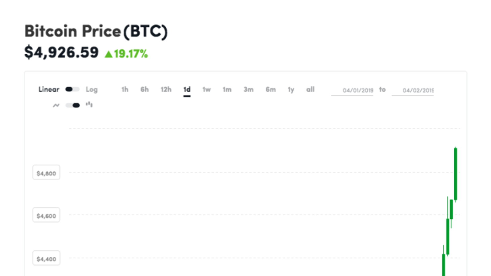Viewport: 491px width, 276px height.
Task: Select the 1d time range
Action: (187, 90)
